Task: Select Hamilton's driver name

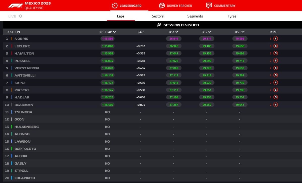Action: [x=24, y=53]
